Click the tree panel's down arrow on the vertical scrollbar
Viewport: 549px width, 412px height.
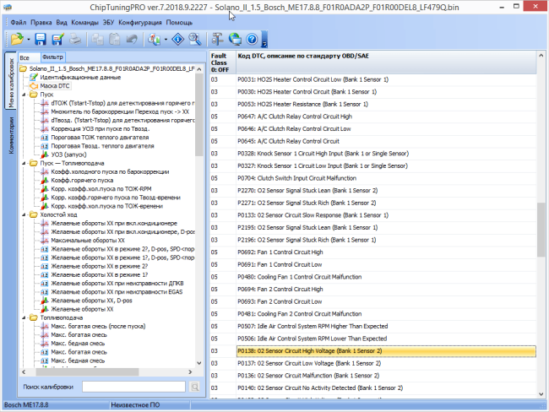point(199,363)
